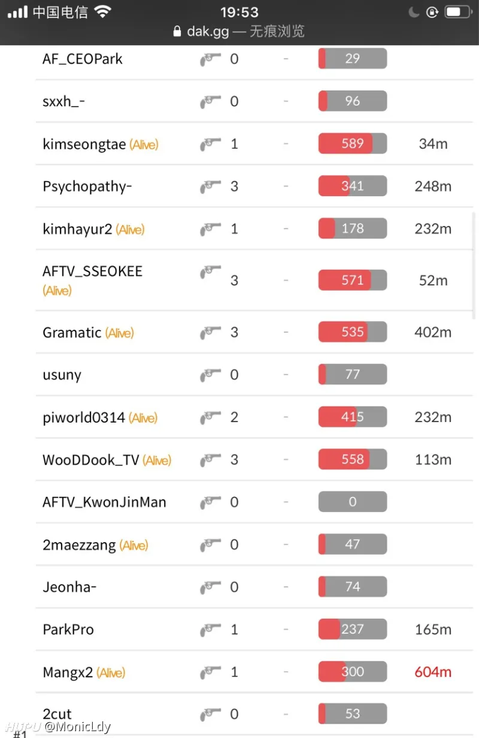Open player profile kimseongtae
The height and width of the screenshot is (738, 479).
pos(84,144)
